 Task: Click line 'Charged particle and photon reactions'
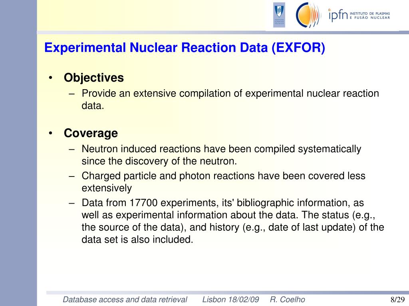click(223, 176)
